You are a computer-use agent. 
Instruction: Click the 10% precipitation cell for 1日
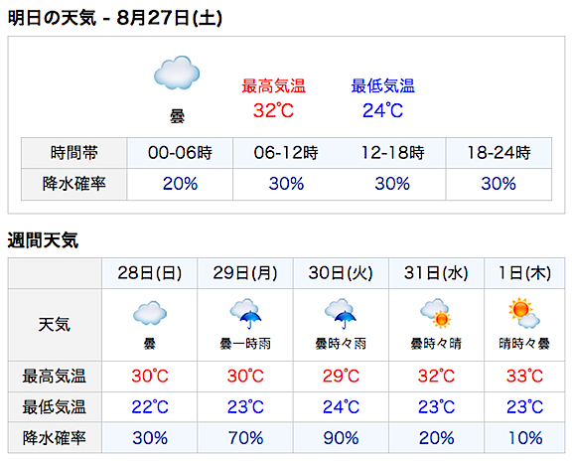[x=524, y=437]
